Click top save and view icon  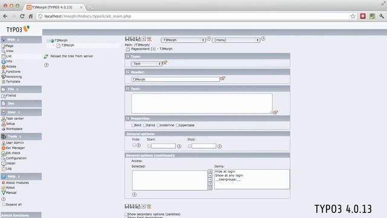133,39
